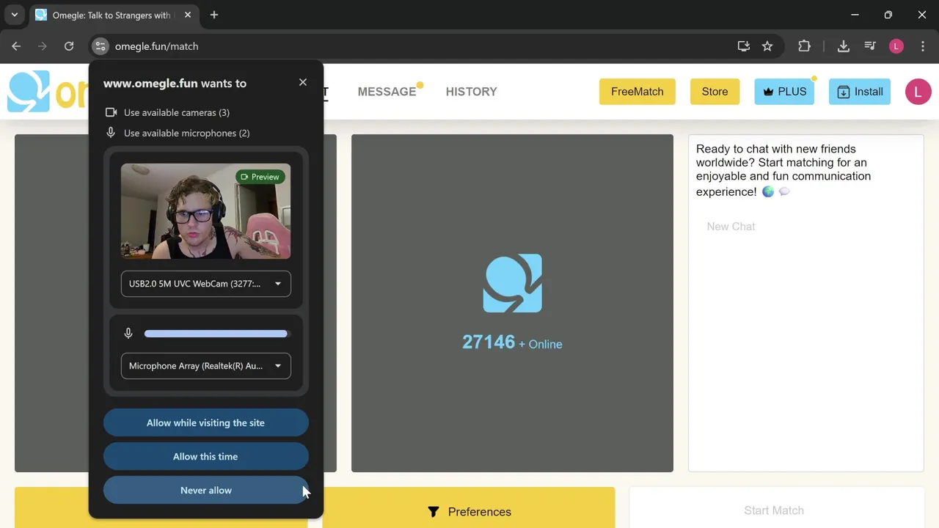Switch to the HISTORY tab
This screenshot has height=528, width=939.
[x=471, y=92]
